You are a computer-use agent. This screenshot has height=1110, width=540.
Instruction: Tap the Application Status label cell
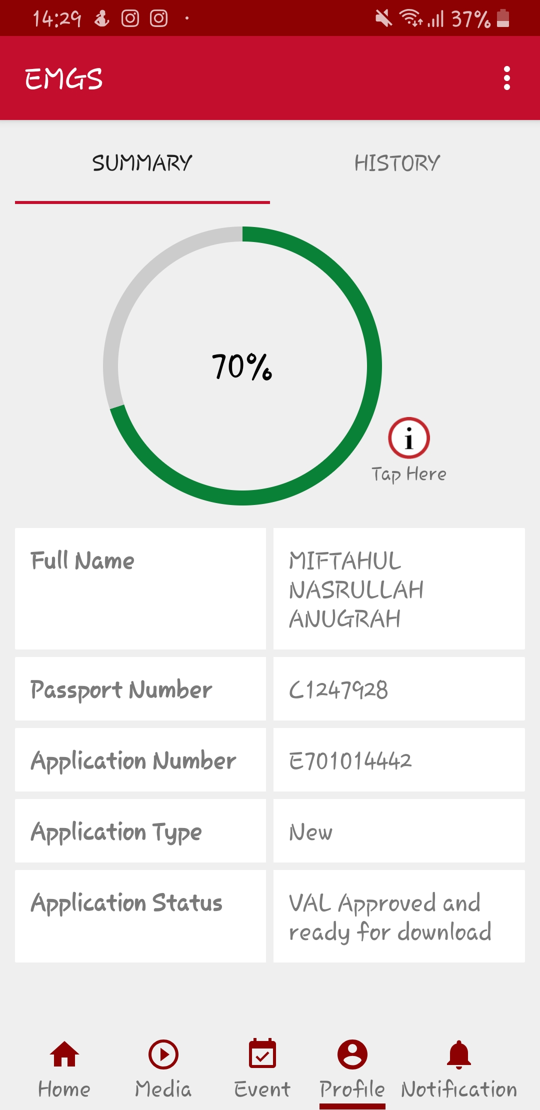click(x=140, y=916)
